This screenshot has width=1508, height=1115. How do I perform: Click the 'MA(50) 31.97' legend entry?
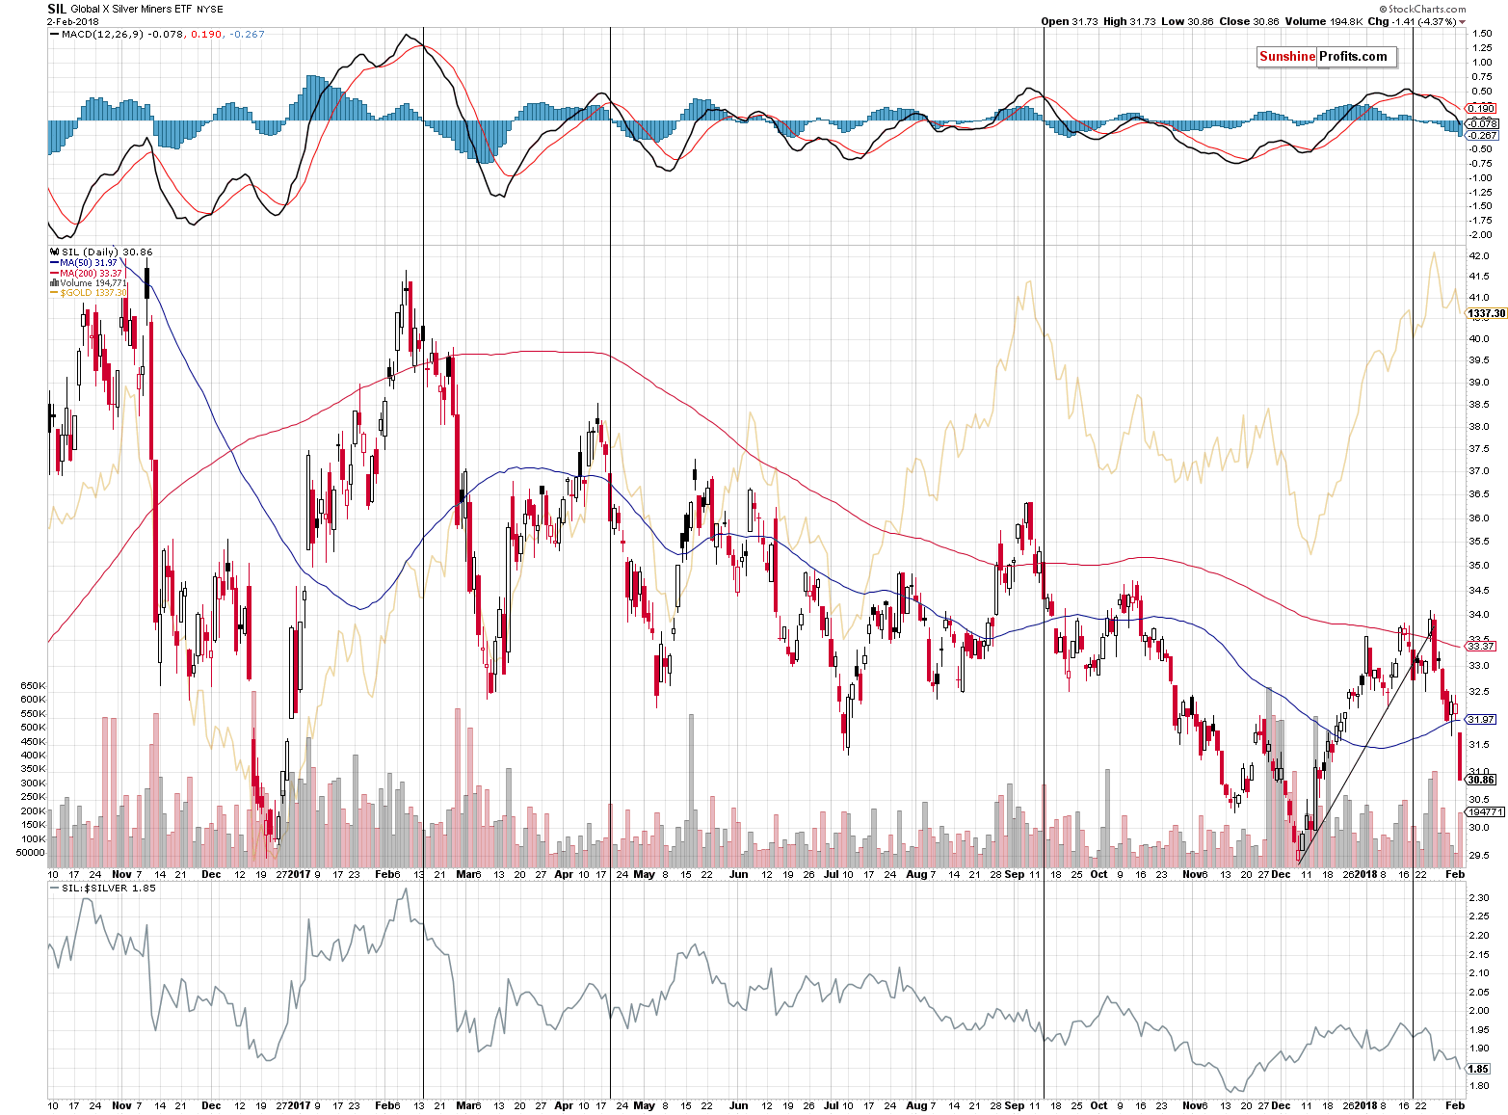tap(89, 262)
